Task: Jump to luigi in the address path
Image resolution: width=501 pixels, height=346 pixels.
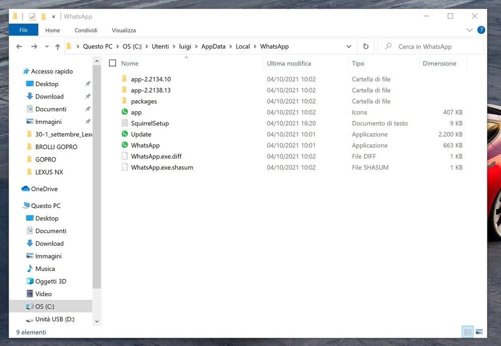Action: click(x=185, y=47)
